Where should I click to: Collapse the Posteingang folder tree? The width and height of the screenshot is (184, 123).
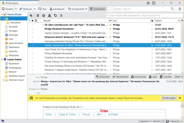[x=3, y=18]
